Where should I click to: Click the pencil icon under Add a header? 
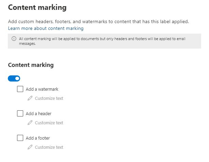(x=30, y=123)
